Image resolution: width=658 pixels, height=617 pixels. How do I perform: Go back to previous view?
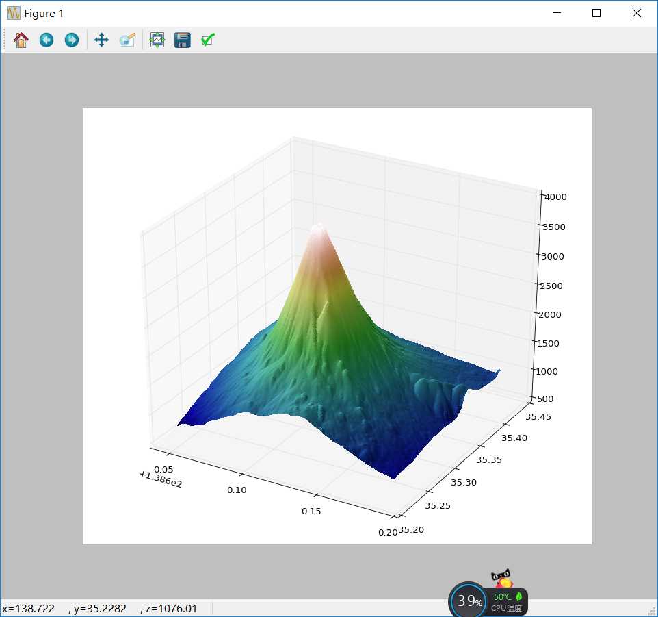(x=47, y=40)
